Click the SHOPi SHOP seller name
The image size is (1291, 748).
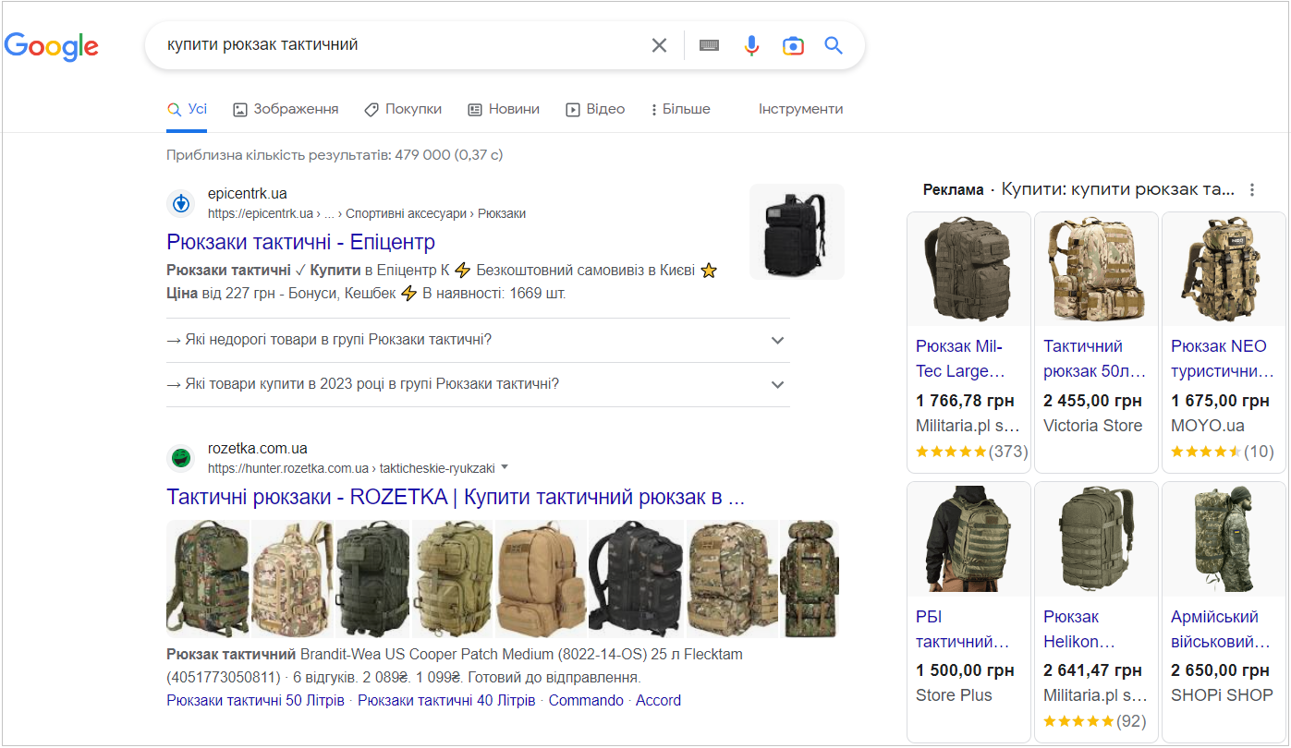click(1222, 695)
